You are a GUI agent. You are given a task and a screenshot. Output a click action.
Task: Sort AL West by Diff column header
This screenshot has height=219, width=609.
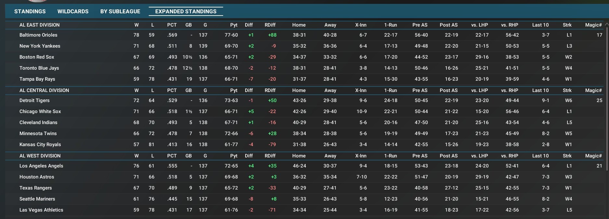tap(249, 156)
